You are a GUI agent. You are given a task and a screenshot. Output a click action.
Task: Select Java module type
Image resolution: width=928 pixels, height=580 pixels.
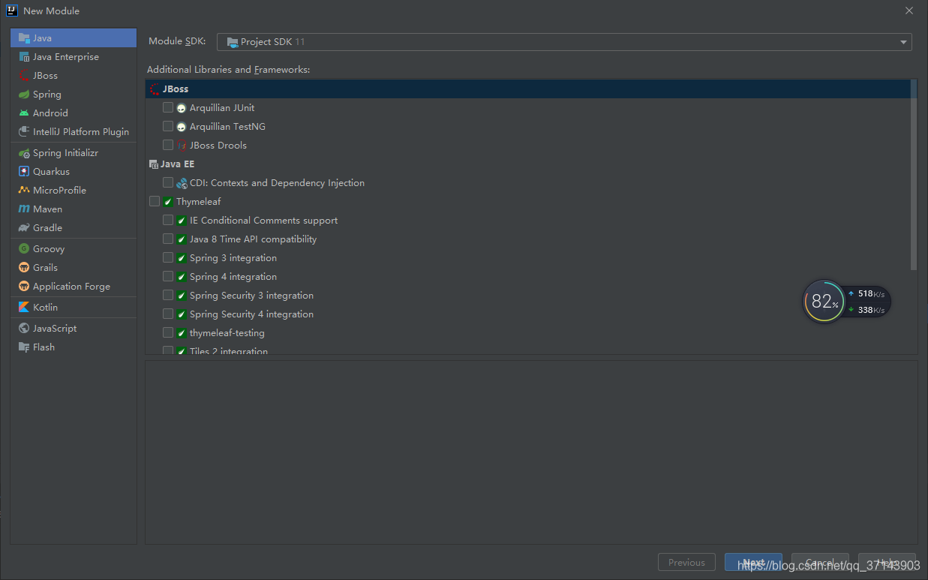point(74,38)
